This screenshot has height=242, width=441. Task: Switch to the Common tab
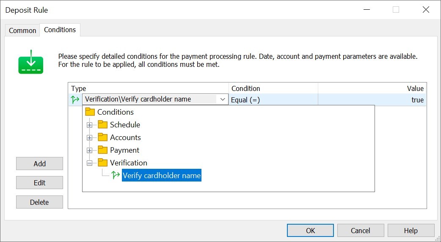click(x=22, y=30)
